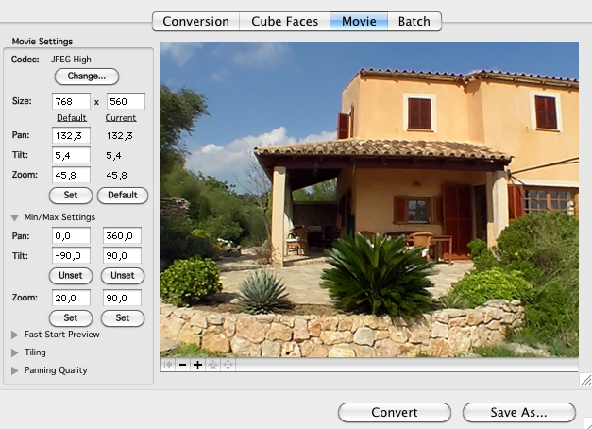Screen dimensions: 592x429
Task: Click the movie width size field
Action: coord(71,101)
